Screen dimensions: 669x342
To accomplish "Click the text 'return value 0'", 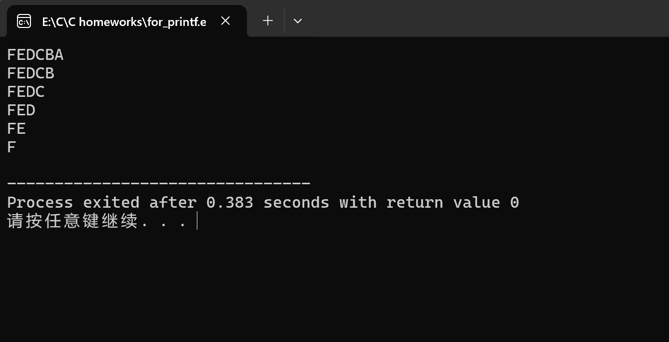I will (453, 202).
